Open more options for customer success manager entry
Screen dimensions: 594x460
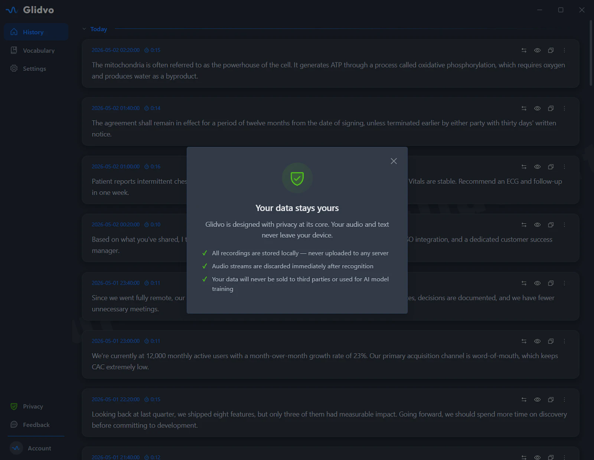coord(564,225)
